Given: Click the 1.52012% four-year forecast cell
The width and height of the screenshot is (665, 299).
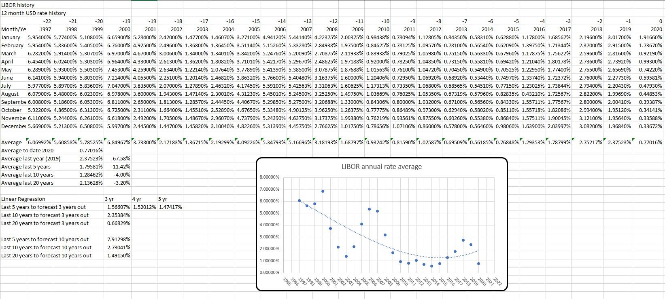Looking at the screenshot, I should pyautogui.click(x=144, y=207).
